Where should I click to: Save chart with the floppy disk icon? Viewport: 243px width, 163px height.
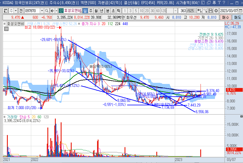210,11
